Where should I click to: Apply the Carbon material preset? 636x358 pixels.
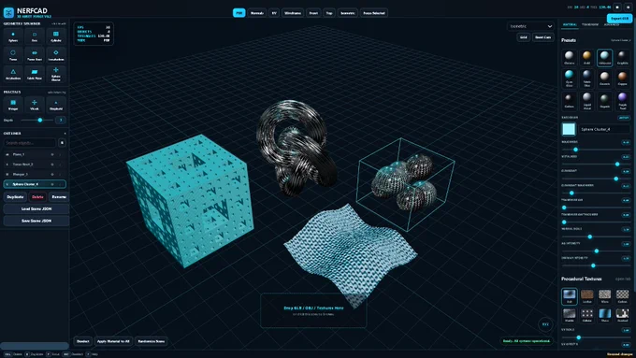[x=569, y=100]
